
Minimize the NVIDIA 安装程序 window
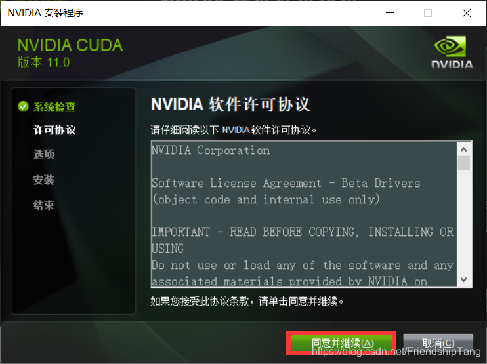click(390, 13)
